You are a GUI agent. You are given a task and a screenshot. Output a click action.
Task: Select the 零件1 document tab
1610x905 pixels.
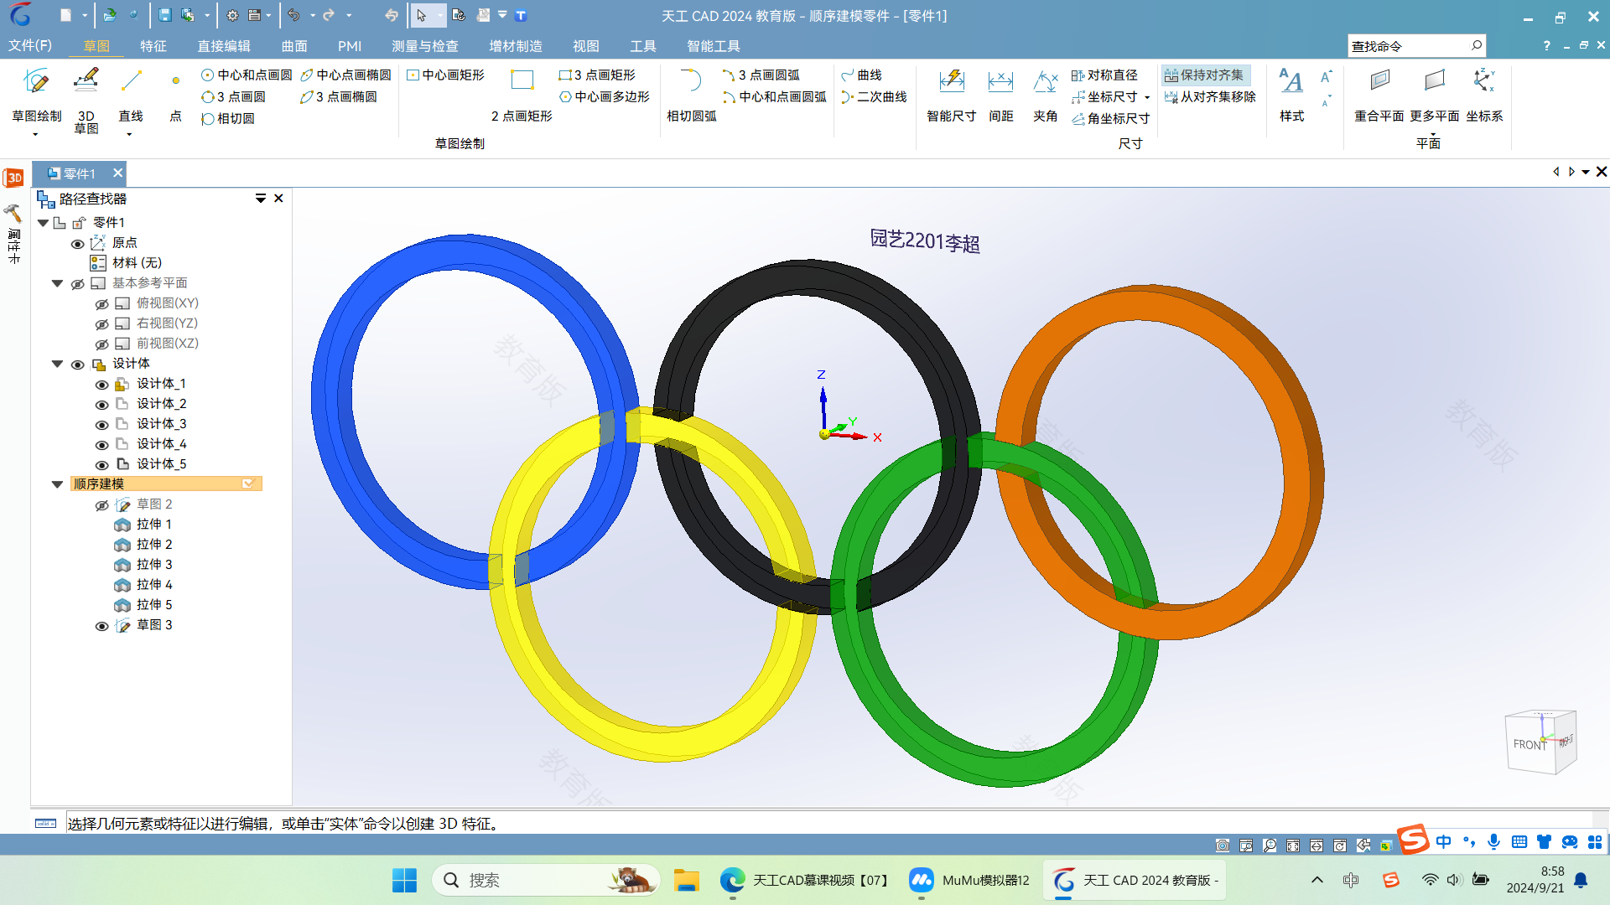[x=79, y=173]
